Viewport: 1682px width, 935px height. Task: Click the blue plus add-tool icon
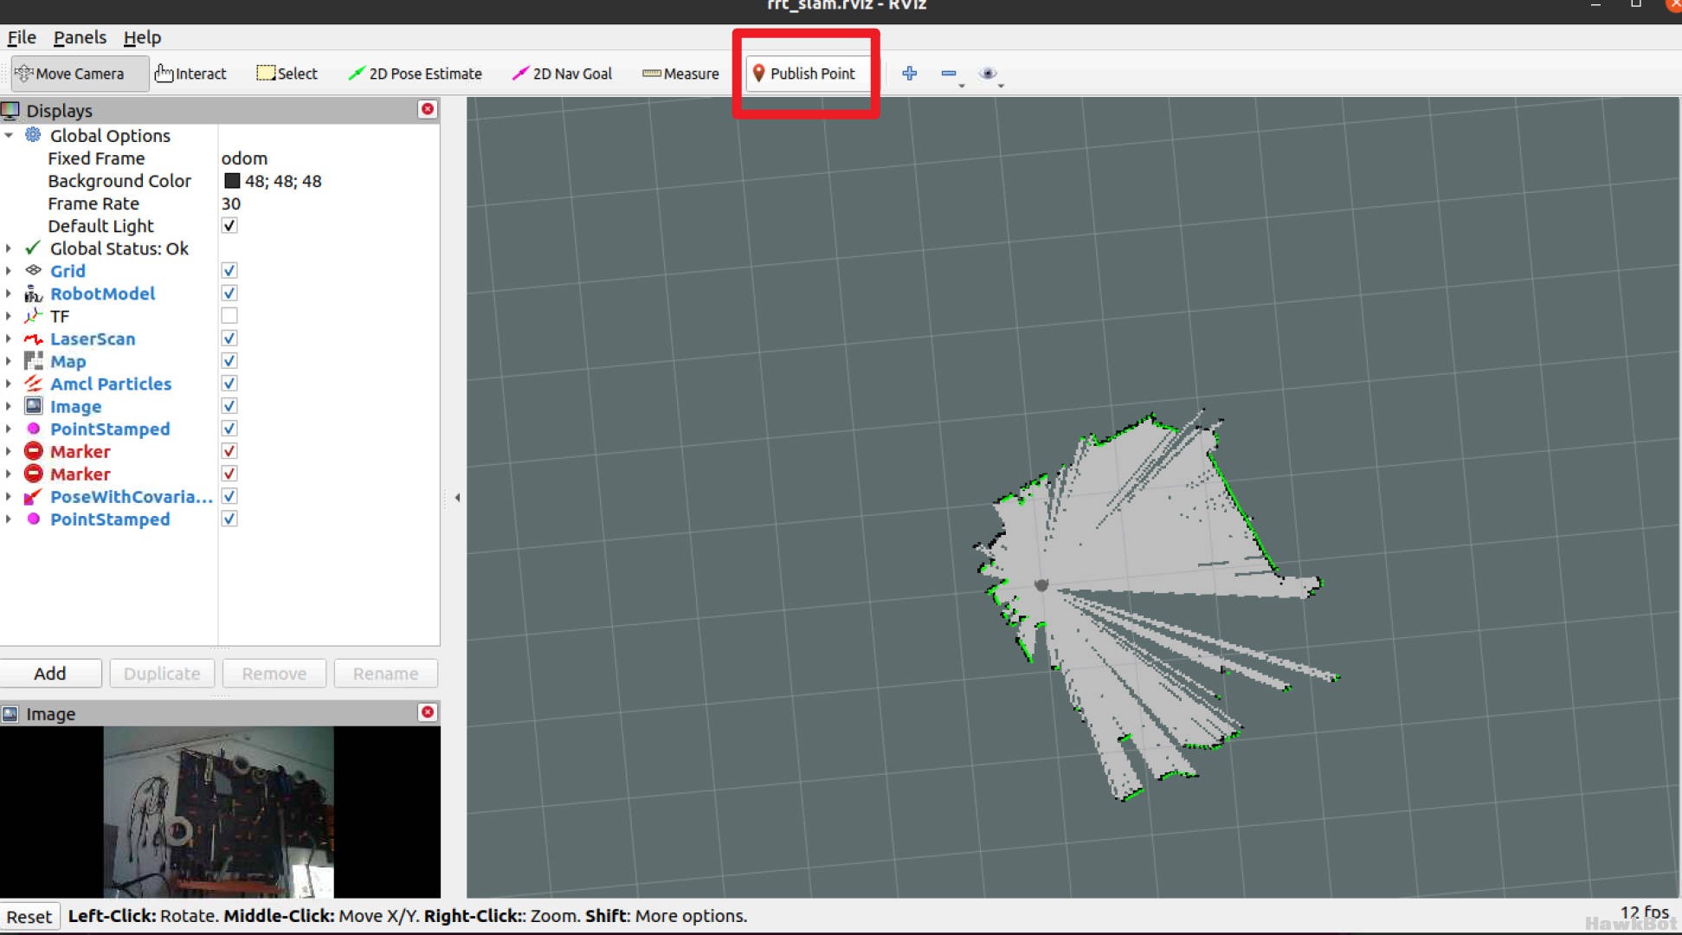tap(909, 74)
